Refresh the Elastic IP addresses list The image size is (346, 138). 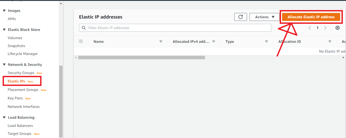240,17
